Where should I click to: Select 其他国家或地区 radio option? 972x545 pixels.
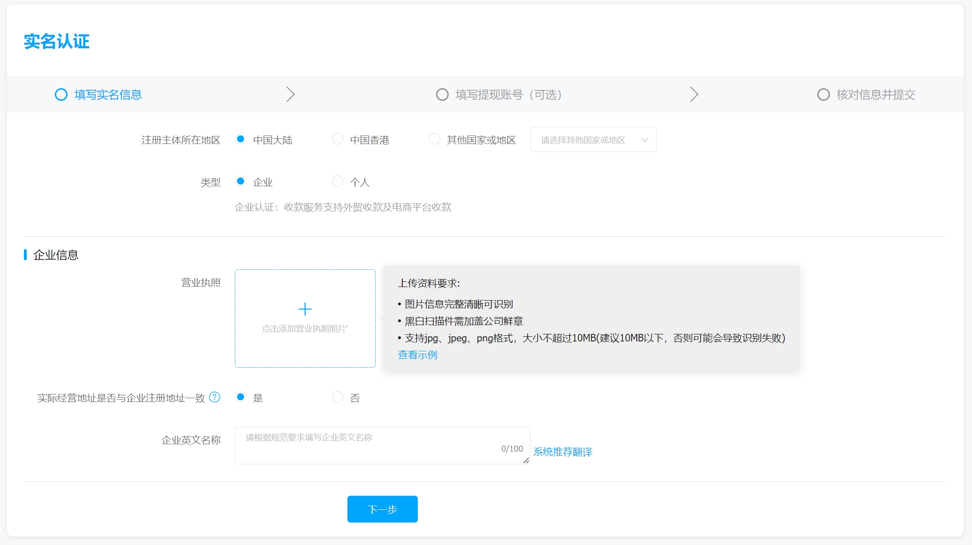(435, 139)
